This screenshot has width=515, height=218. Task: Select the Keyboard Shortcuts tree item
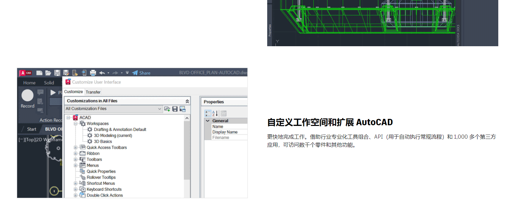pos(104,189)
